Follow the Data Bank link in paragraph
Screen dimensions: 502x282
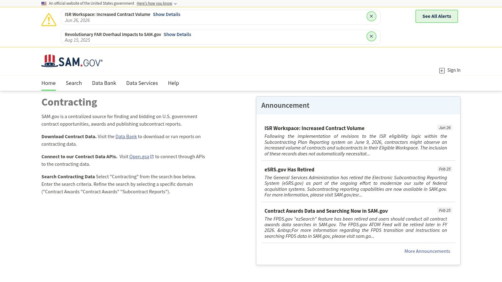click(126, 137)
